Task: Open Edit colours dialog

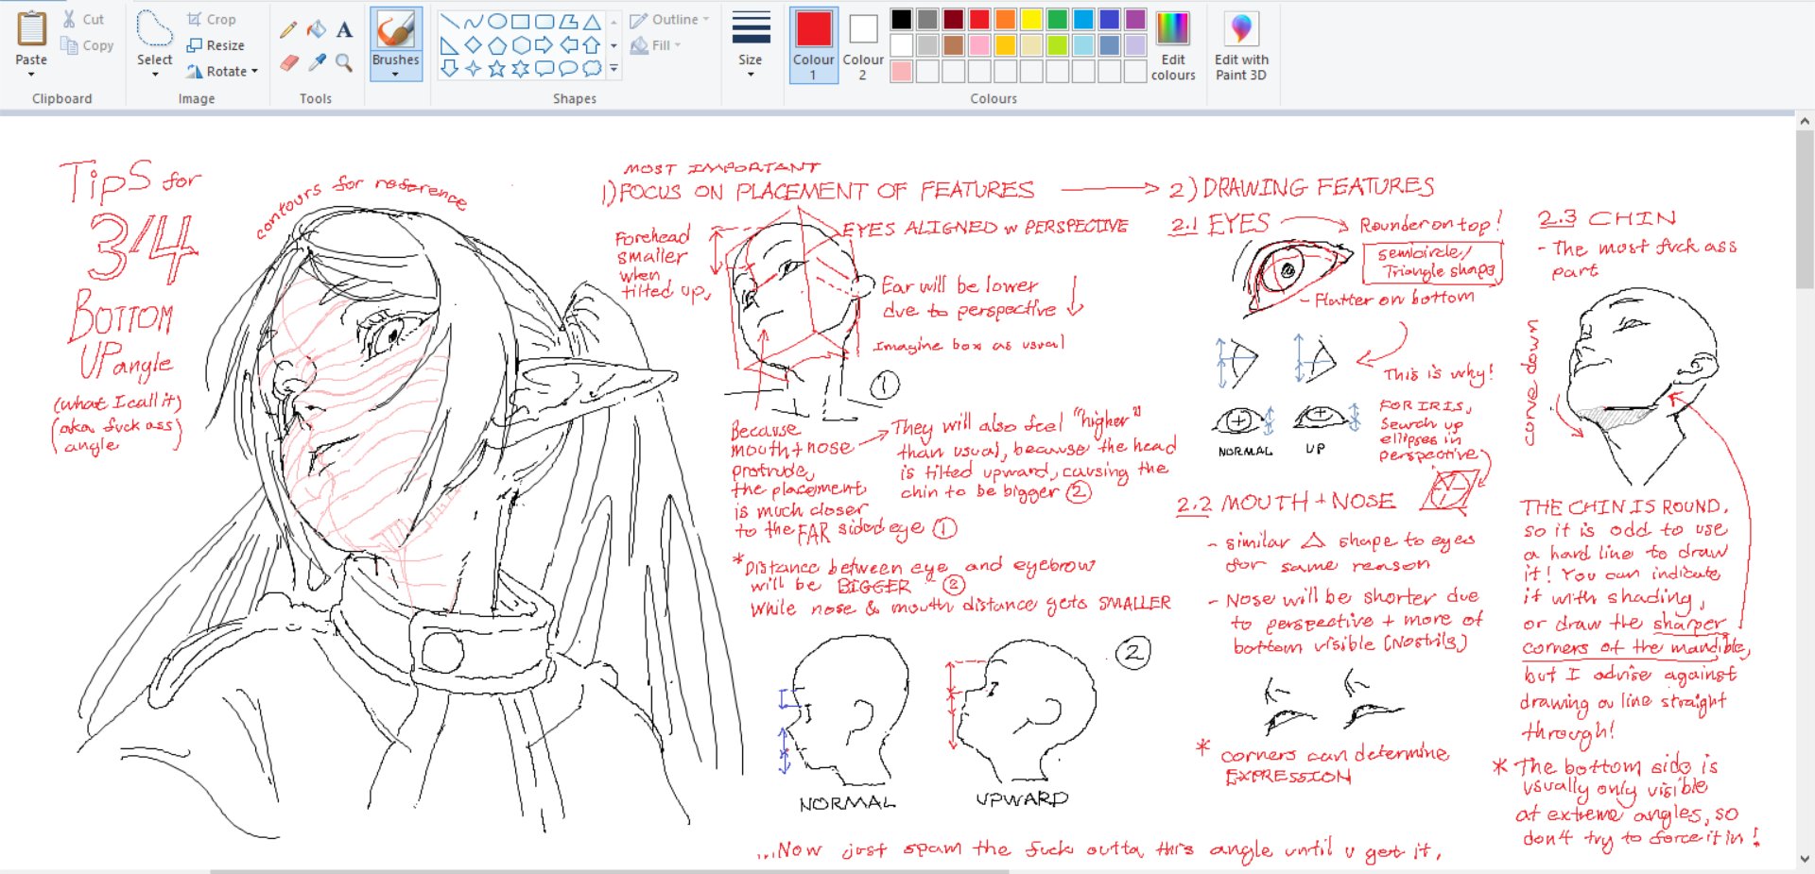Action: click(1173, 44)
